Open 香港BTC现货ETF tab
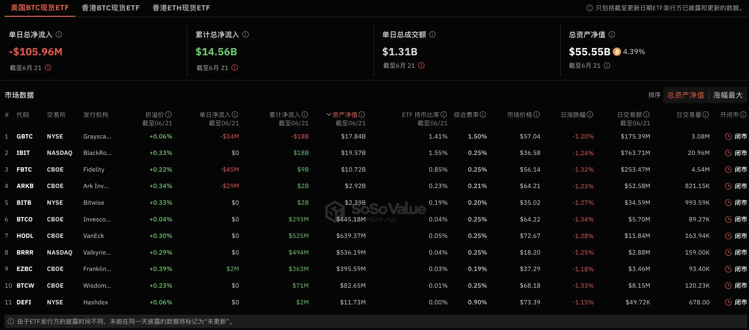The height and width of the screenshot is (330, 749). point(111,8)
